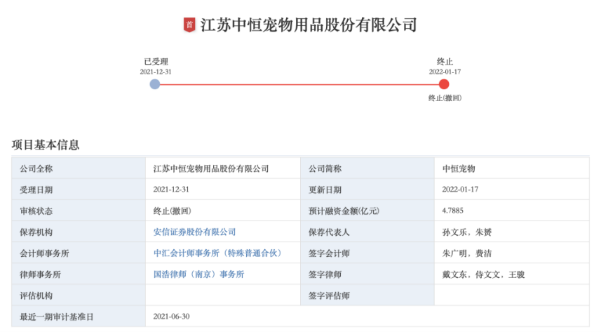Click the 戴文东，侍文文，王骏 value cell
The width and height of the screenshot is (601, 332).
512,274
